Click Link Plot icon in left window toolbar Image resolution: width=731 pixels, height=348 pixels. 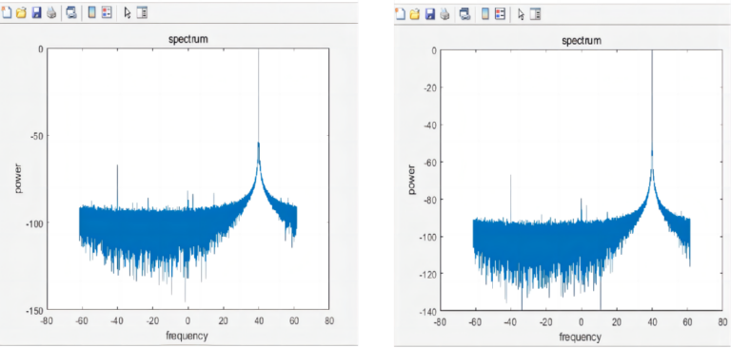(x=71, y=13)
